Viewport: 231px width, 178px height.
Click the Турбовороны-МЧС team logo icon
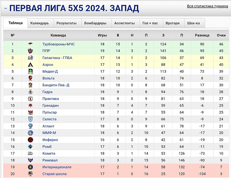coord(30,44)
